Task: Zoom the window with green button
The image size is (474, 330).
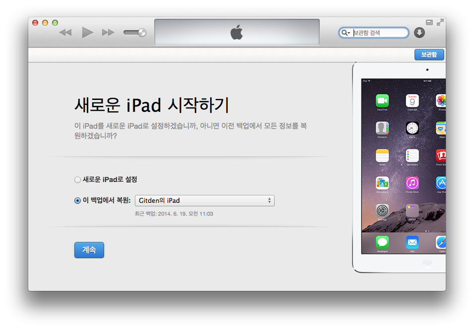Action: [55, 23]
